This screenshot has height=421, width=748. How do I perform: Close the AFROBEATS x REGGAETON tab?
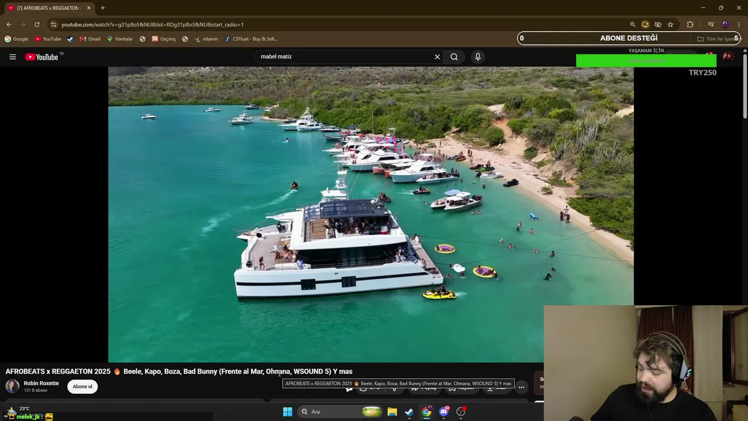tap(89, 8)
